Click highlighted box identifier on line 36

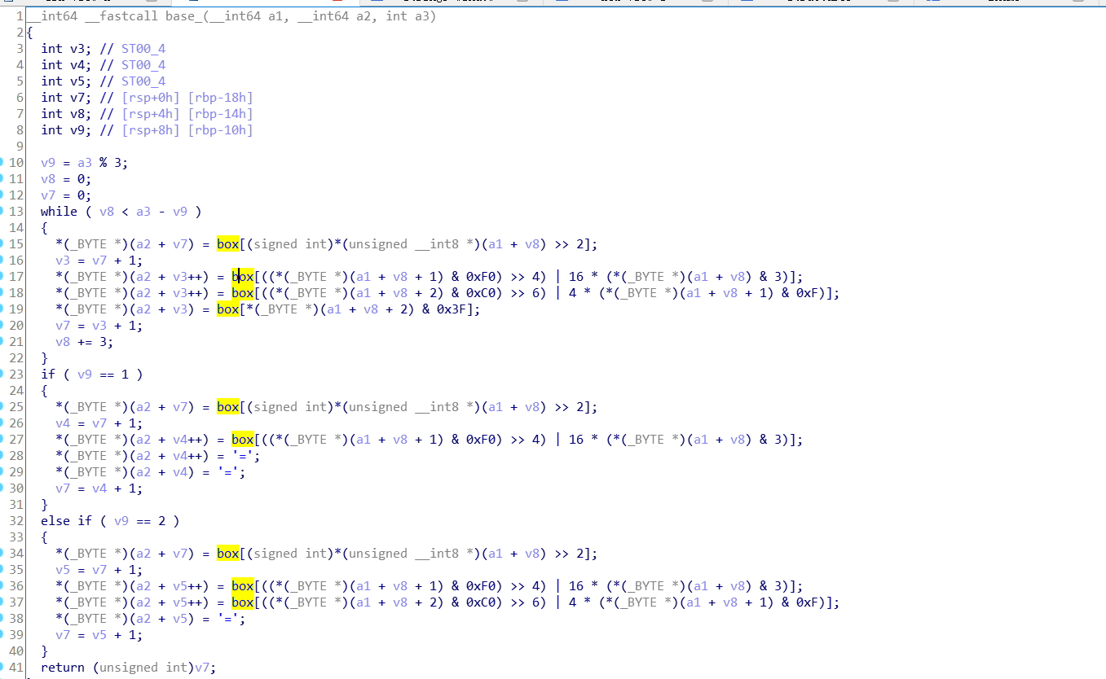pyautogui.click(x=243, y=586)
